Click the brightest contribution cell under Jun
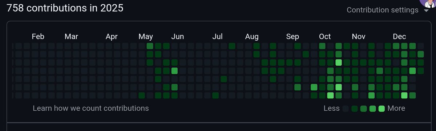The height and width of the screenshot is (131, 436). (174, 70)
